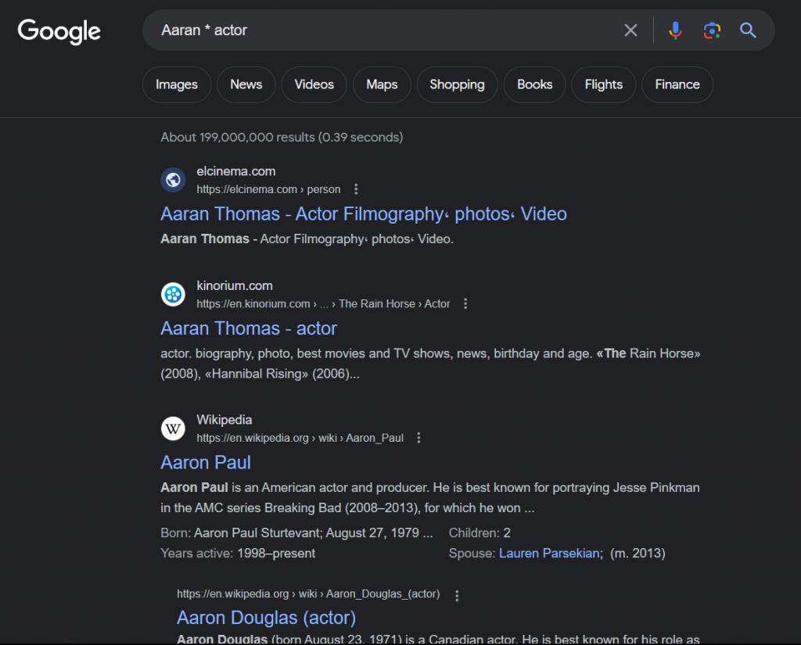Open the Flights filter tab

(x=604, y=84)
